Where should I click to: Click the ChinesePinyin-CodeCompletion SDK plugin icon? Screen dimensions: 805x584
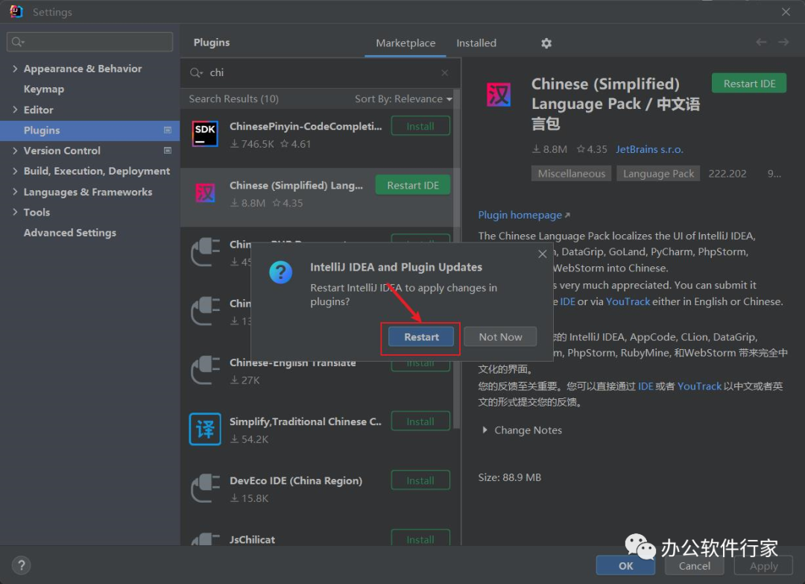pyautogui.click(x=205, y=134)
